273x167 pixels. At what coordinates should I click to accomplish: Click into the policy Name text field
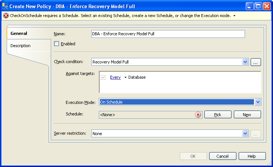click(x=168, y=34)
